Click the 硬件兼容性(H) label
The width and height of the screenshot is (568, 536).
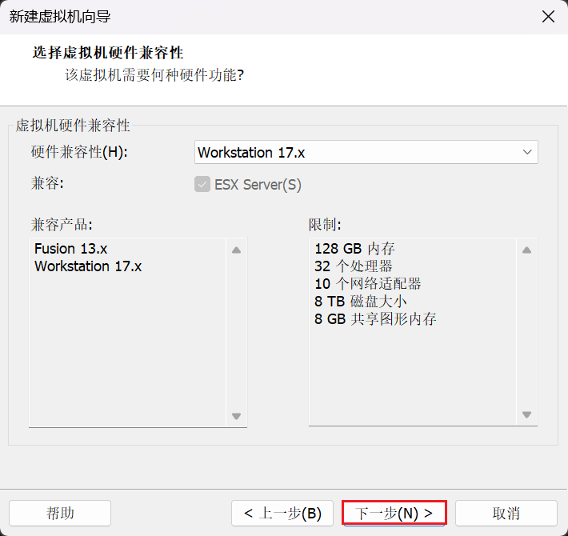[x=79, y=152]
